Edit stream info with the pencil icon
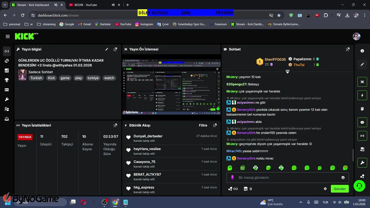 pyautogui.click(x=107, y=49)
